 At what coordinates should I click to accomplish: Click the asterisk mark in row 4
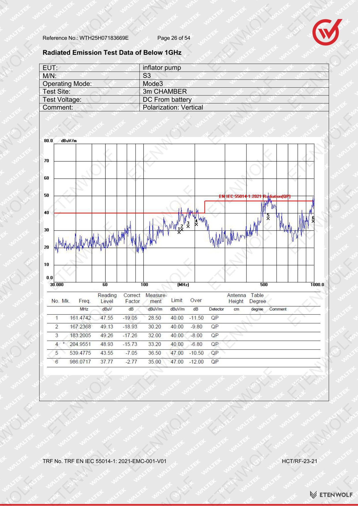pos(63,344)
